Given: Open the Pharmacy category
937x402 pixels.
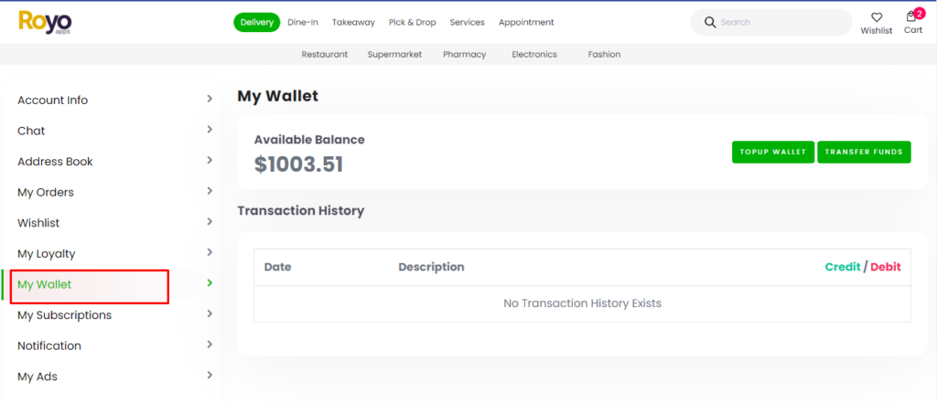Looking at the screenshot, I should pyautogui.click(x=464, y=54).
